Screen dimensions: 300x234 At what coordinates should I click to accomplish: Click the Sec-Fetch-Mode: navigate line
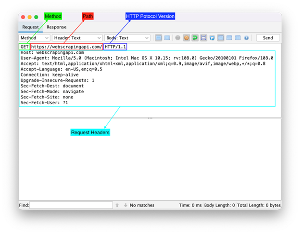52,91
